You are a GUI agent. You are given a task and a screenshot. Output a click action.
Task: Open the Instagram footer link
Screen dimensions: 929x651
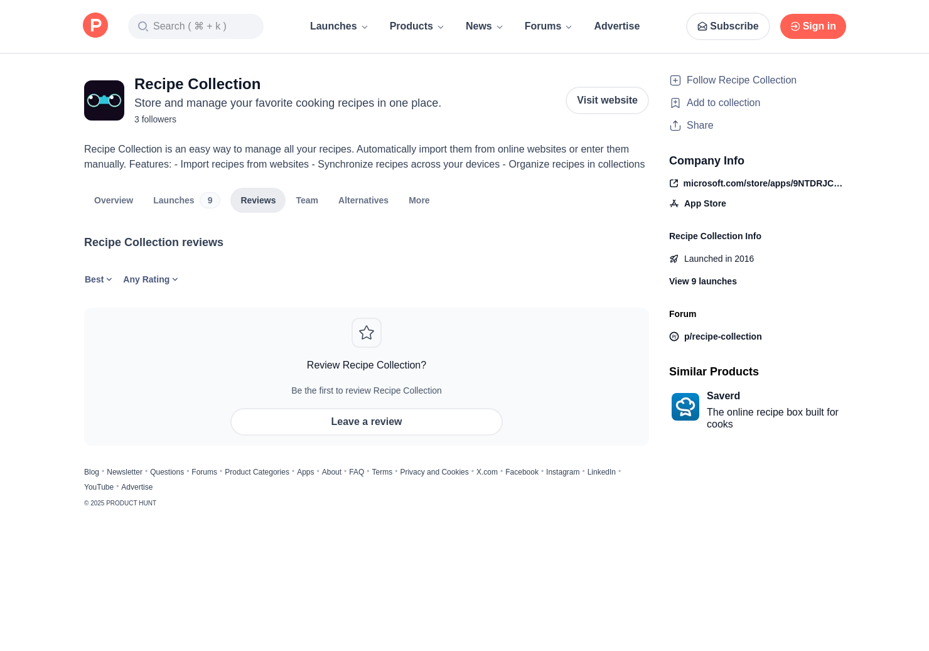563,472
